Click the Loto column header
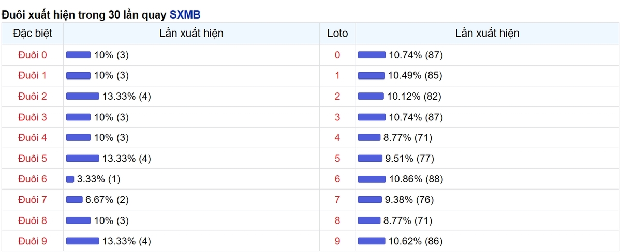The width and height of the screenshot is (621, 252). [x=337, y=34]
